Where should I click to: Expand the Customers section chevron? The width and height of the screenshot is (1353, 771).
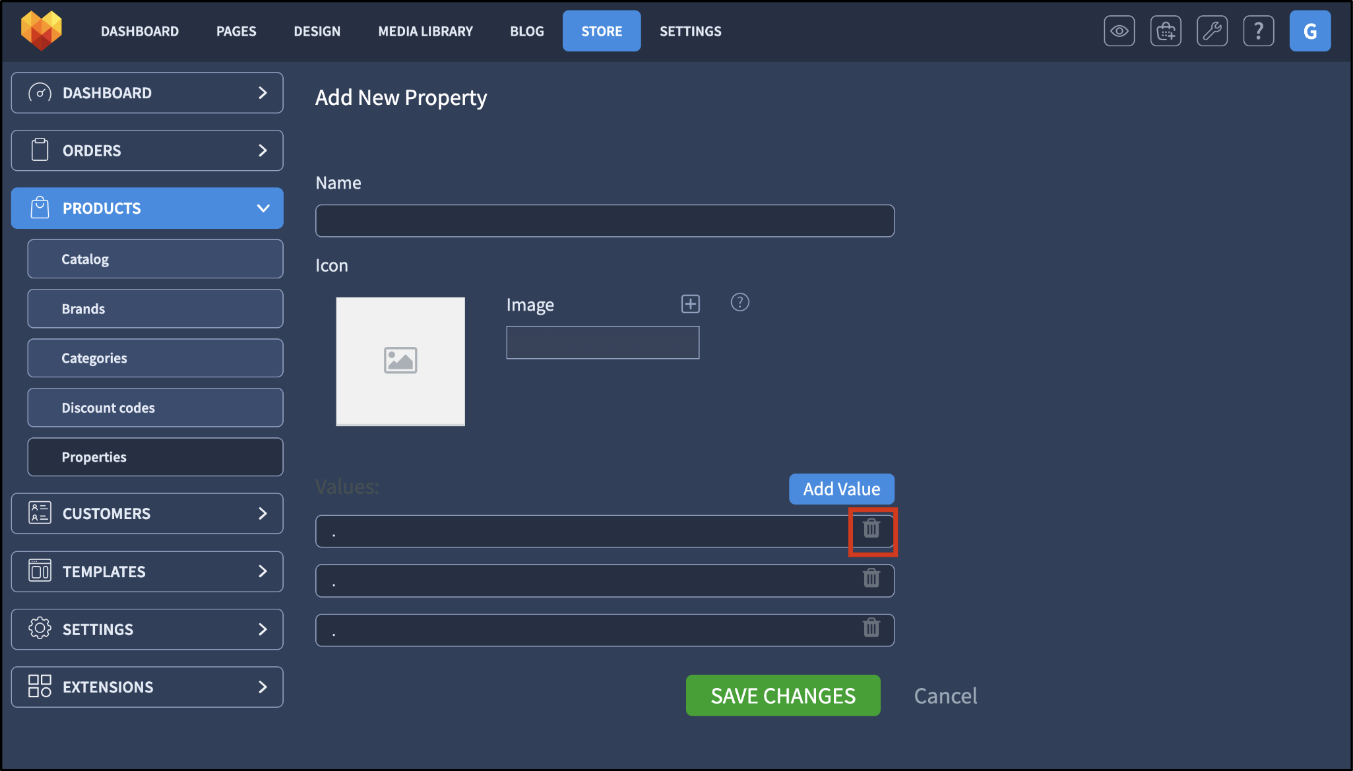click(263, 513)
